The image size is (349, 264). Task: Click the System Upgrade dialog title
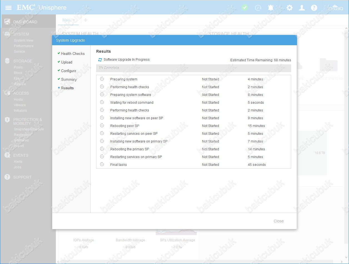pos(71,40)
